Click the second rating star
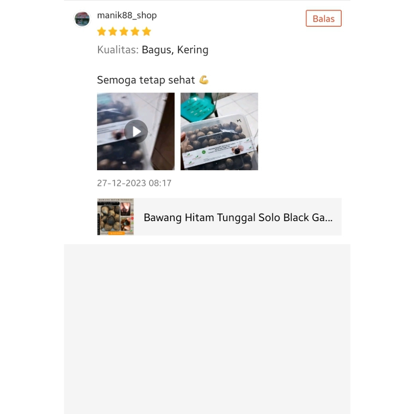Viewport: 414px width, 414px height. coord(113,32)
